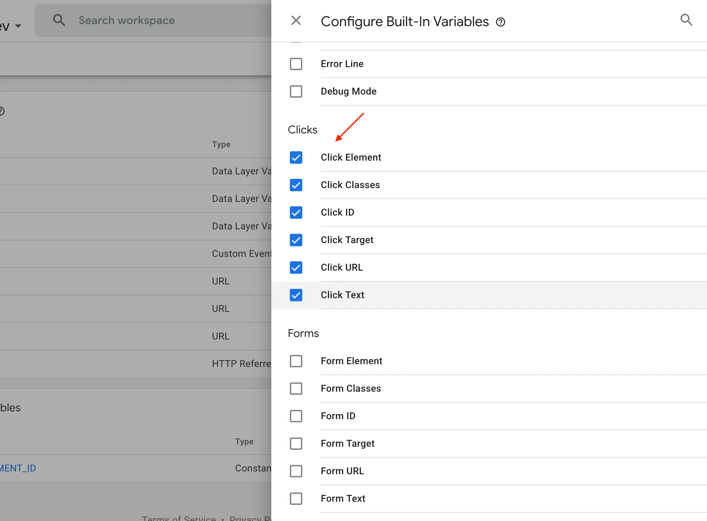Screen dimensions: 707x521
Task: Click the help icon on the left panel
Action: (2, 111)
